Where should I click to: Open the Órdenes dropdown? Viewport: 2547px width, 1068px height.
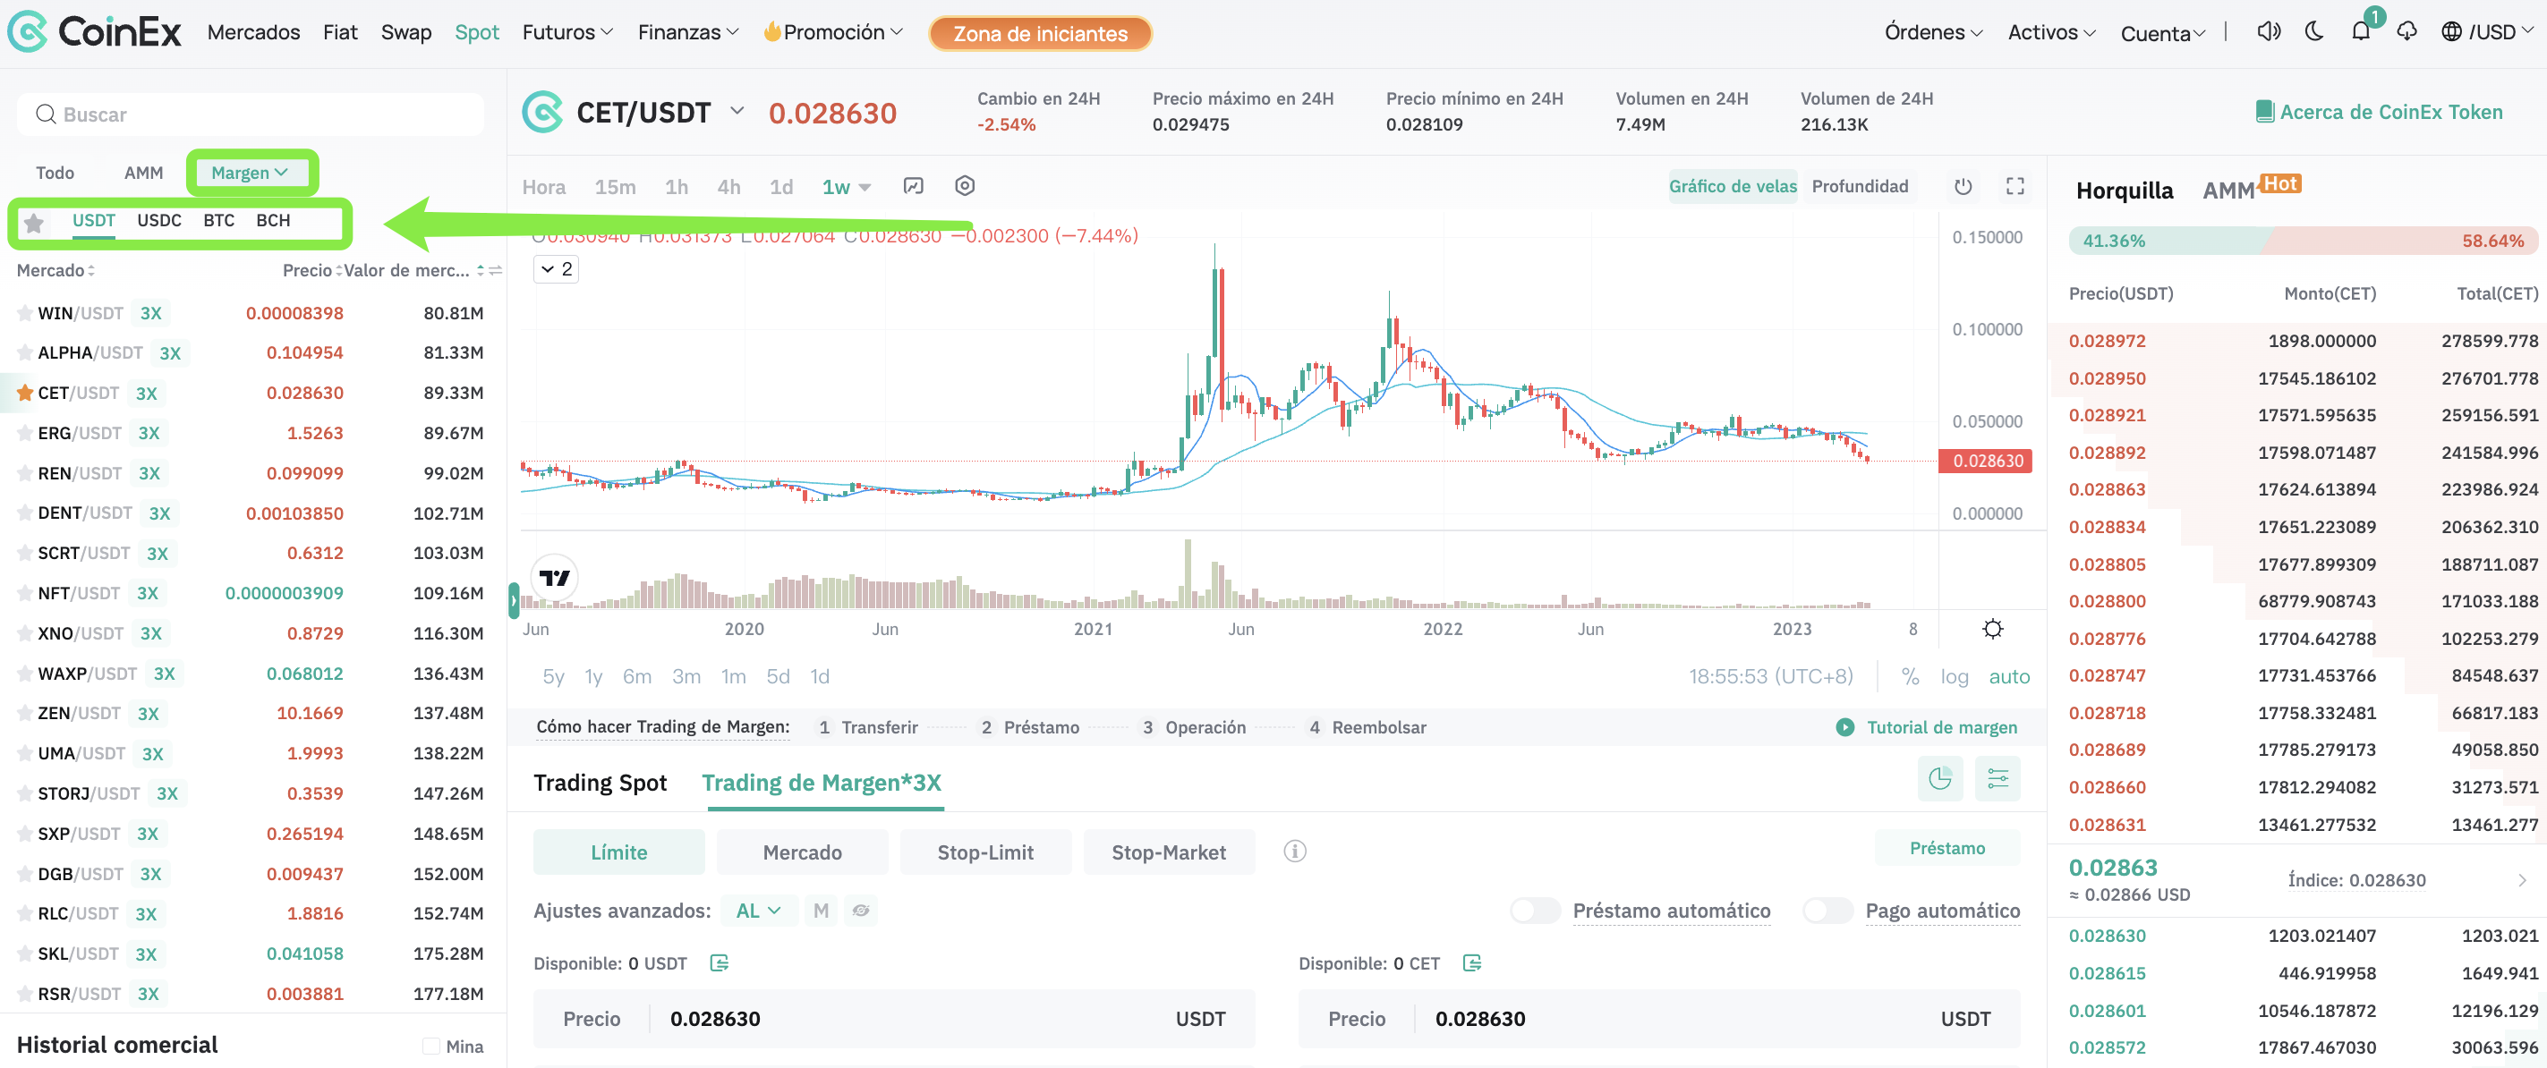point(1933,31)
